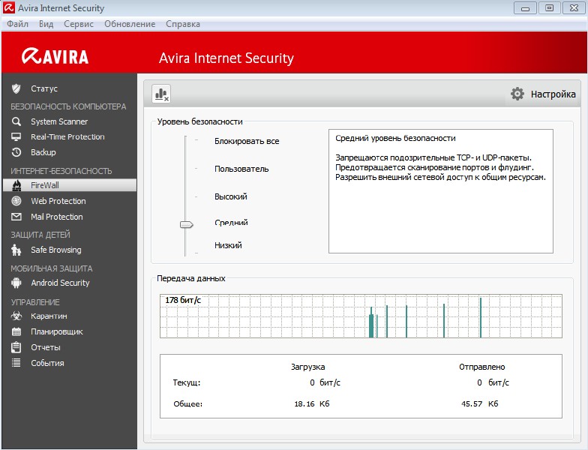The width and height of the screenshot is (588, 450).
Task: Click the Планировщик calendar icon
Action: pyautogui.click(x=16, y=331)
